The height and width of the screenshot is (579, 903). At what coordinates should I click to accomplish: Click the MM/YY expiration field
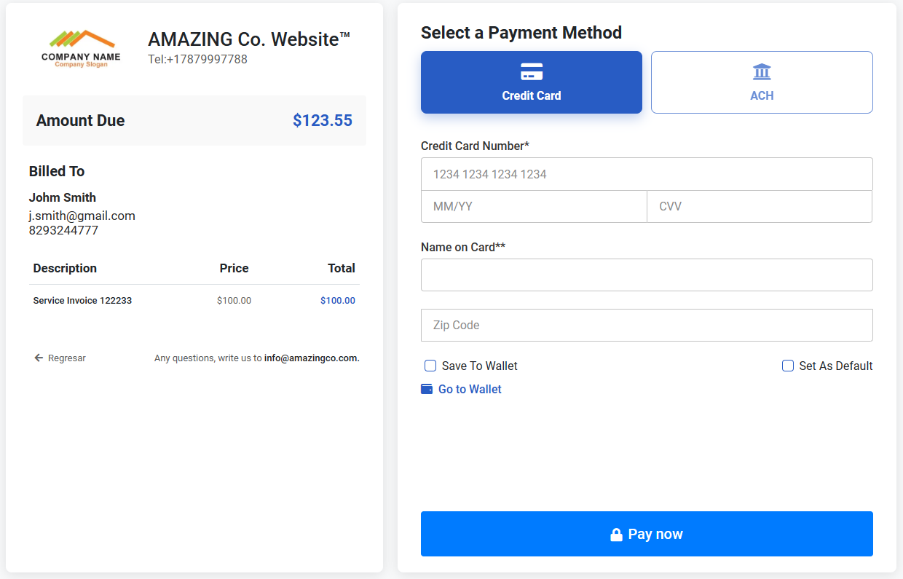click(534, 206)
